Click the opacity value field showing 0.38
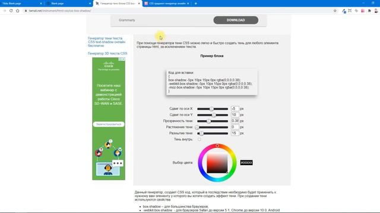380x213 pixels. [x=235, y=121]
